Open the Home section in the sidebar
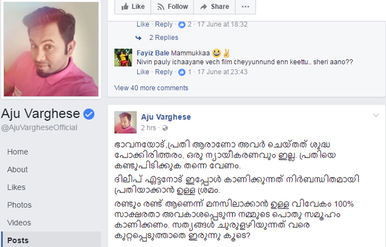The width and height of the screenshot is (386, 247). (18, 152)
